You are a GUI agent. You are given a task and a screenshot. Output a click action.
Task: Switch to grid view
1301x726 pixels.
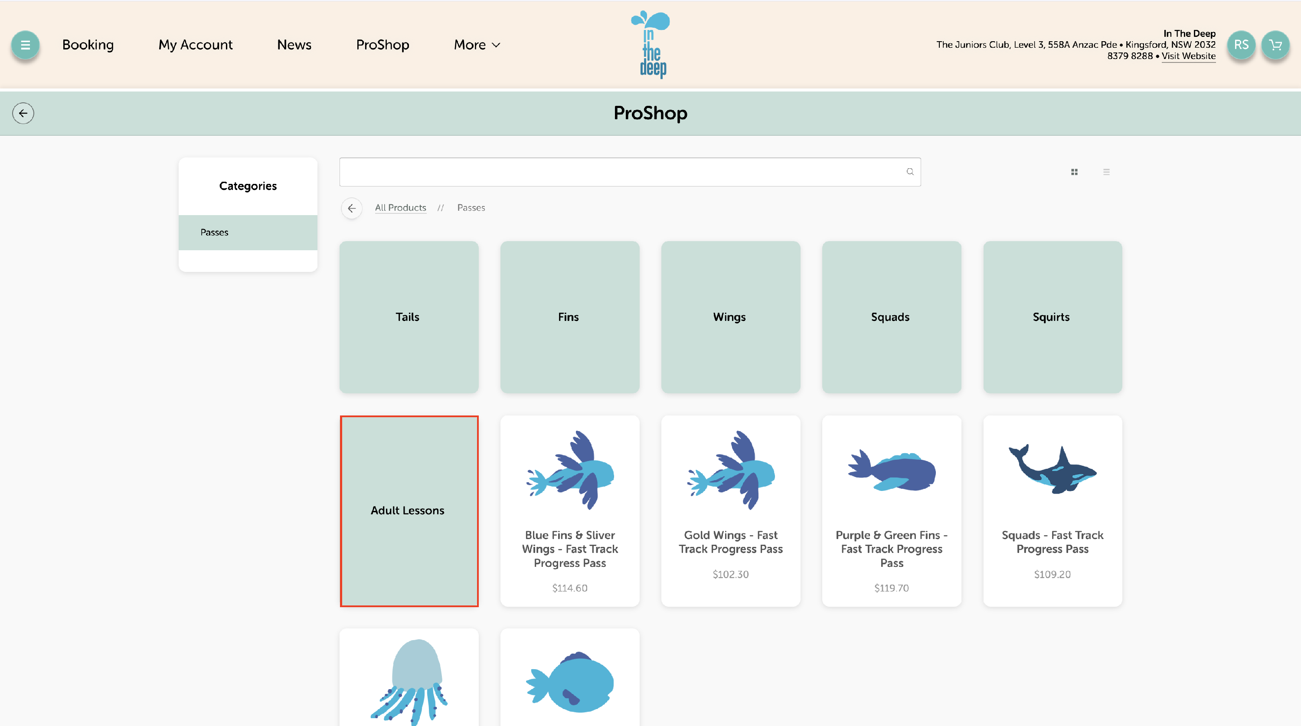1074,172
